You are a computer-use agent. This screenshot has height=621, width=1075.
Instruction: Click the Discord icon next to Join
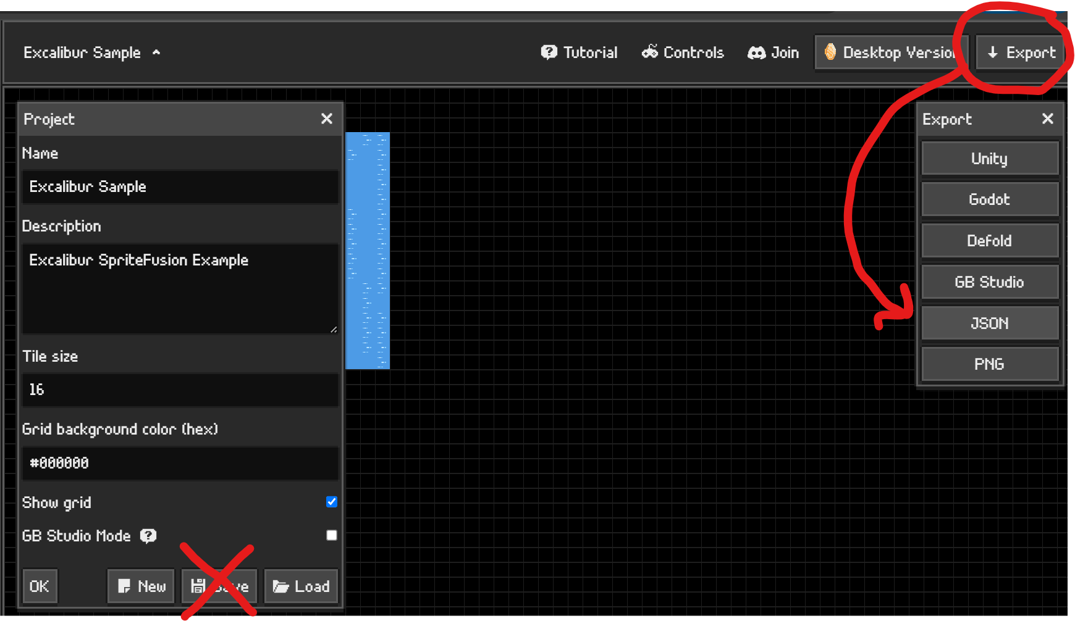click(x=755, y=52)
